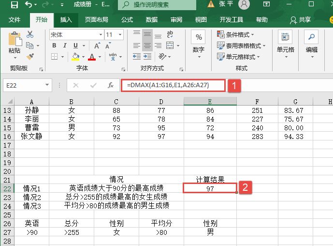Viewport: 333px width, 246px height.
Task: Click the Cut scissors icon
Action: point(30,34)
